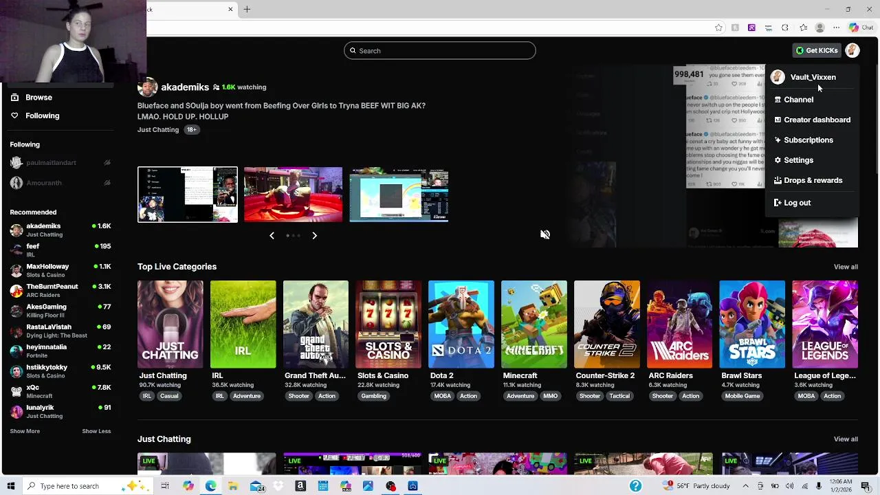
Task: Open Drops & rewards in user menu
Action: point(811,180)
